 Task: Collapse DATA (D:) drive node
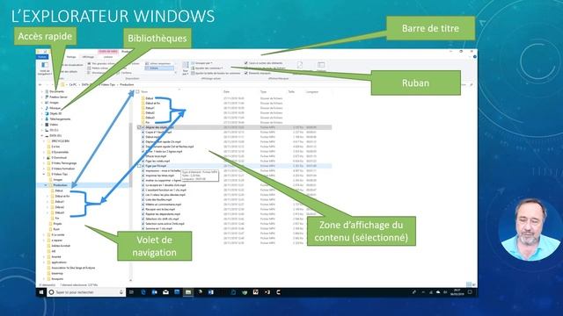pos(42,136)
